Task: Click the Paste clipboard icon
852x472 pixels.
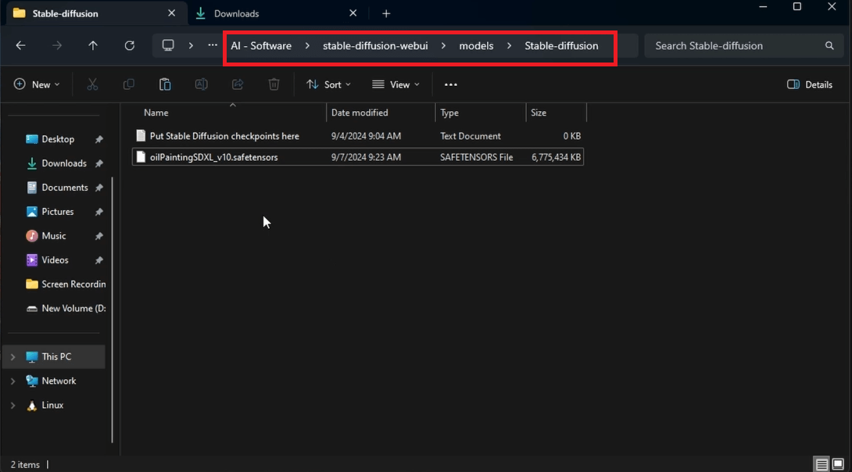Action: coord(165,84)
